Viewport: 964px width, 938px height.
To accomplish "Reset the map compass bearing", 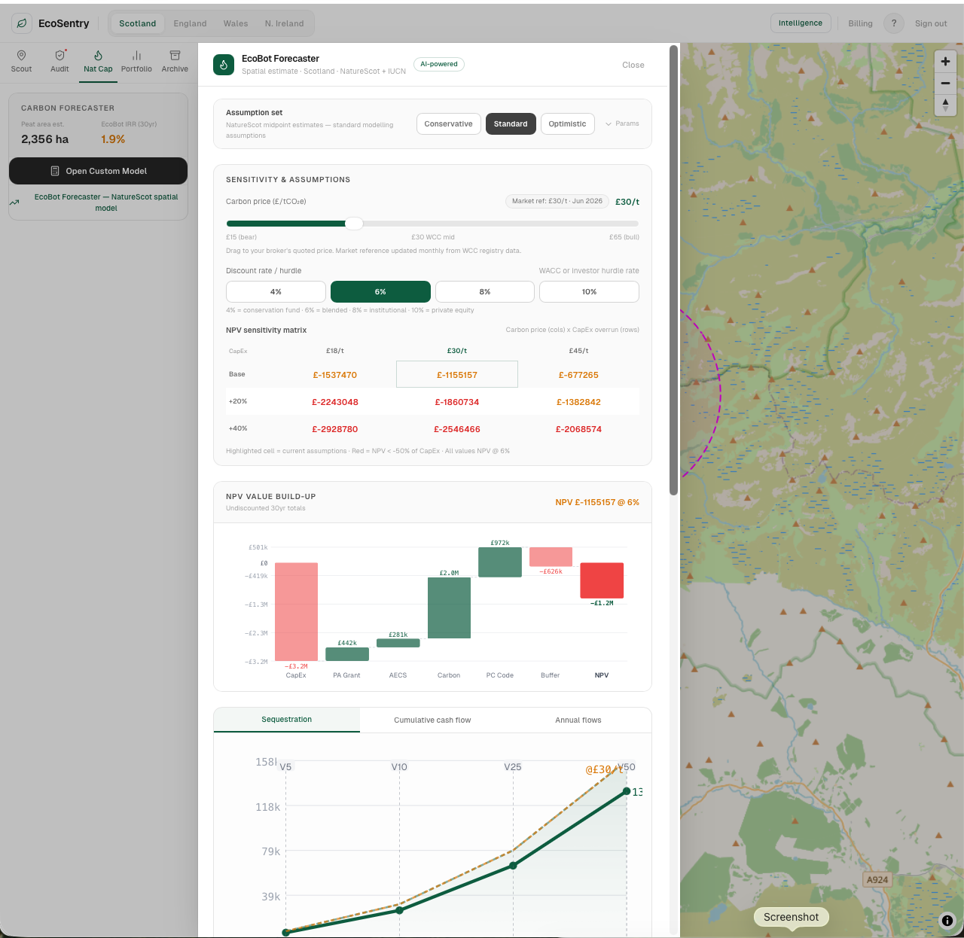I will click(945, 105).
